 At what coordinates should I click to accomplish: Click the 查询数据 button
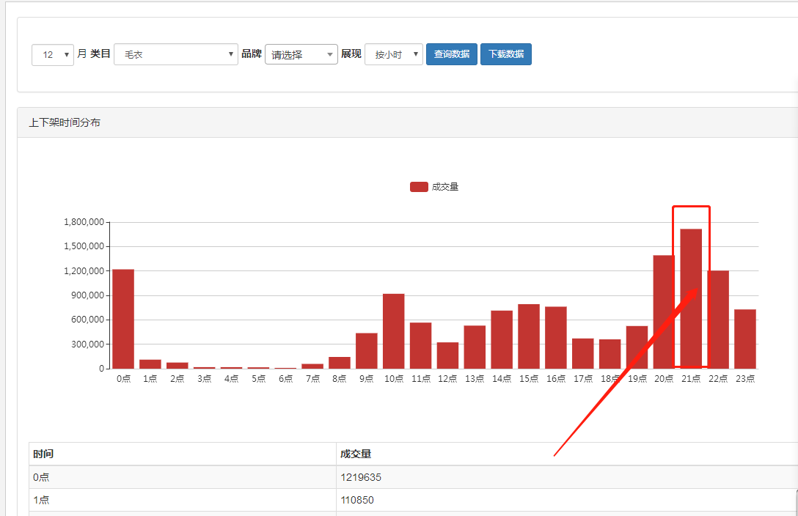click(452, 55)
